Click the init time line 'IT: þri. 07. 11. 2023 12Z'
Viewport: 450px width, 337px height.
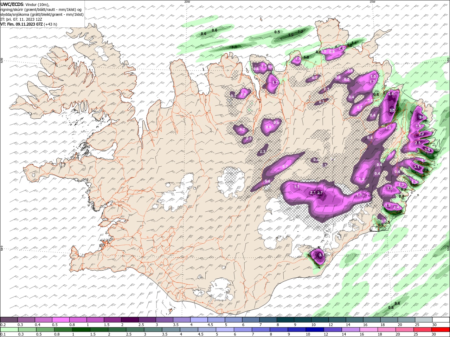[21, 19]
